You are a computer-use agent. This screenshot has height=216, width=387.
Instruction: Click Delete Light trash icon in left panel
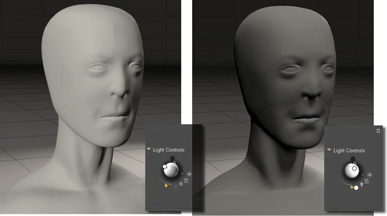point(186,180)
